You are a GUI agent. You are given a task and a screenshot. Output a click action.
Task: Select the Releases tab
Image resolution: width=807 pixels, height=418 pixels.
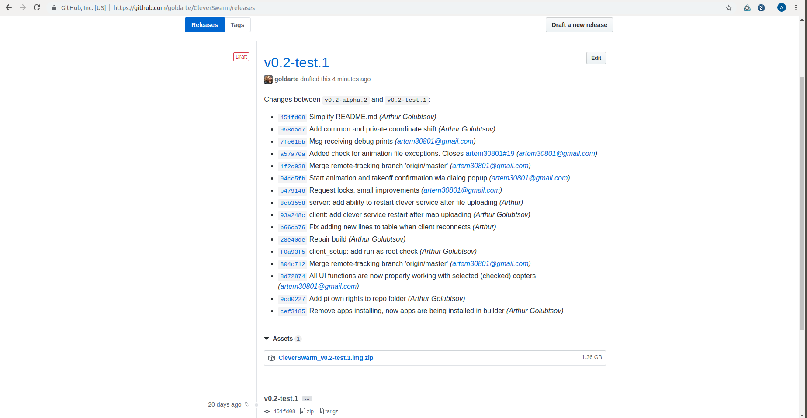204,25
